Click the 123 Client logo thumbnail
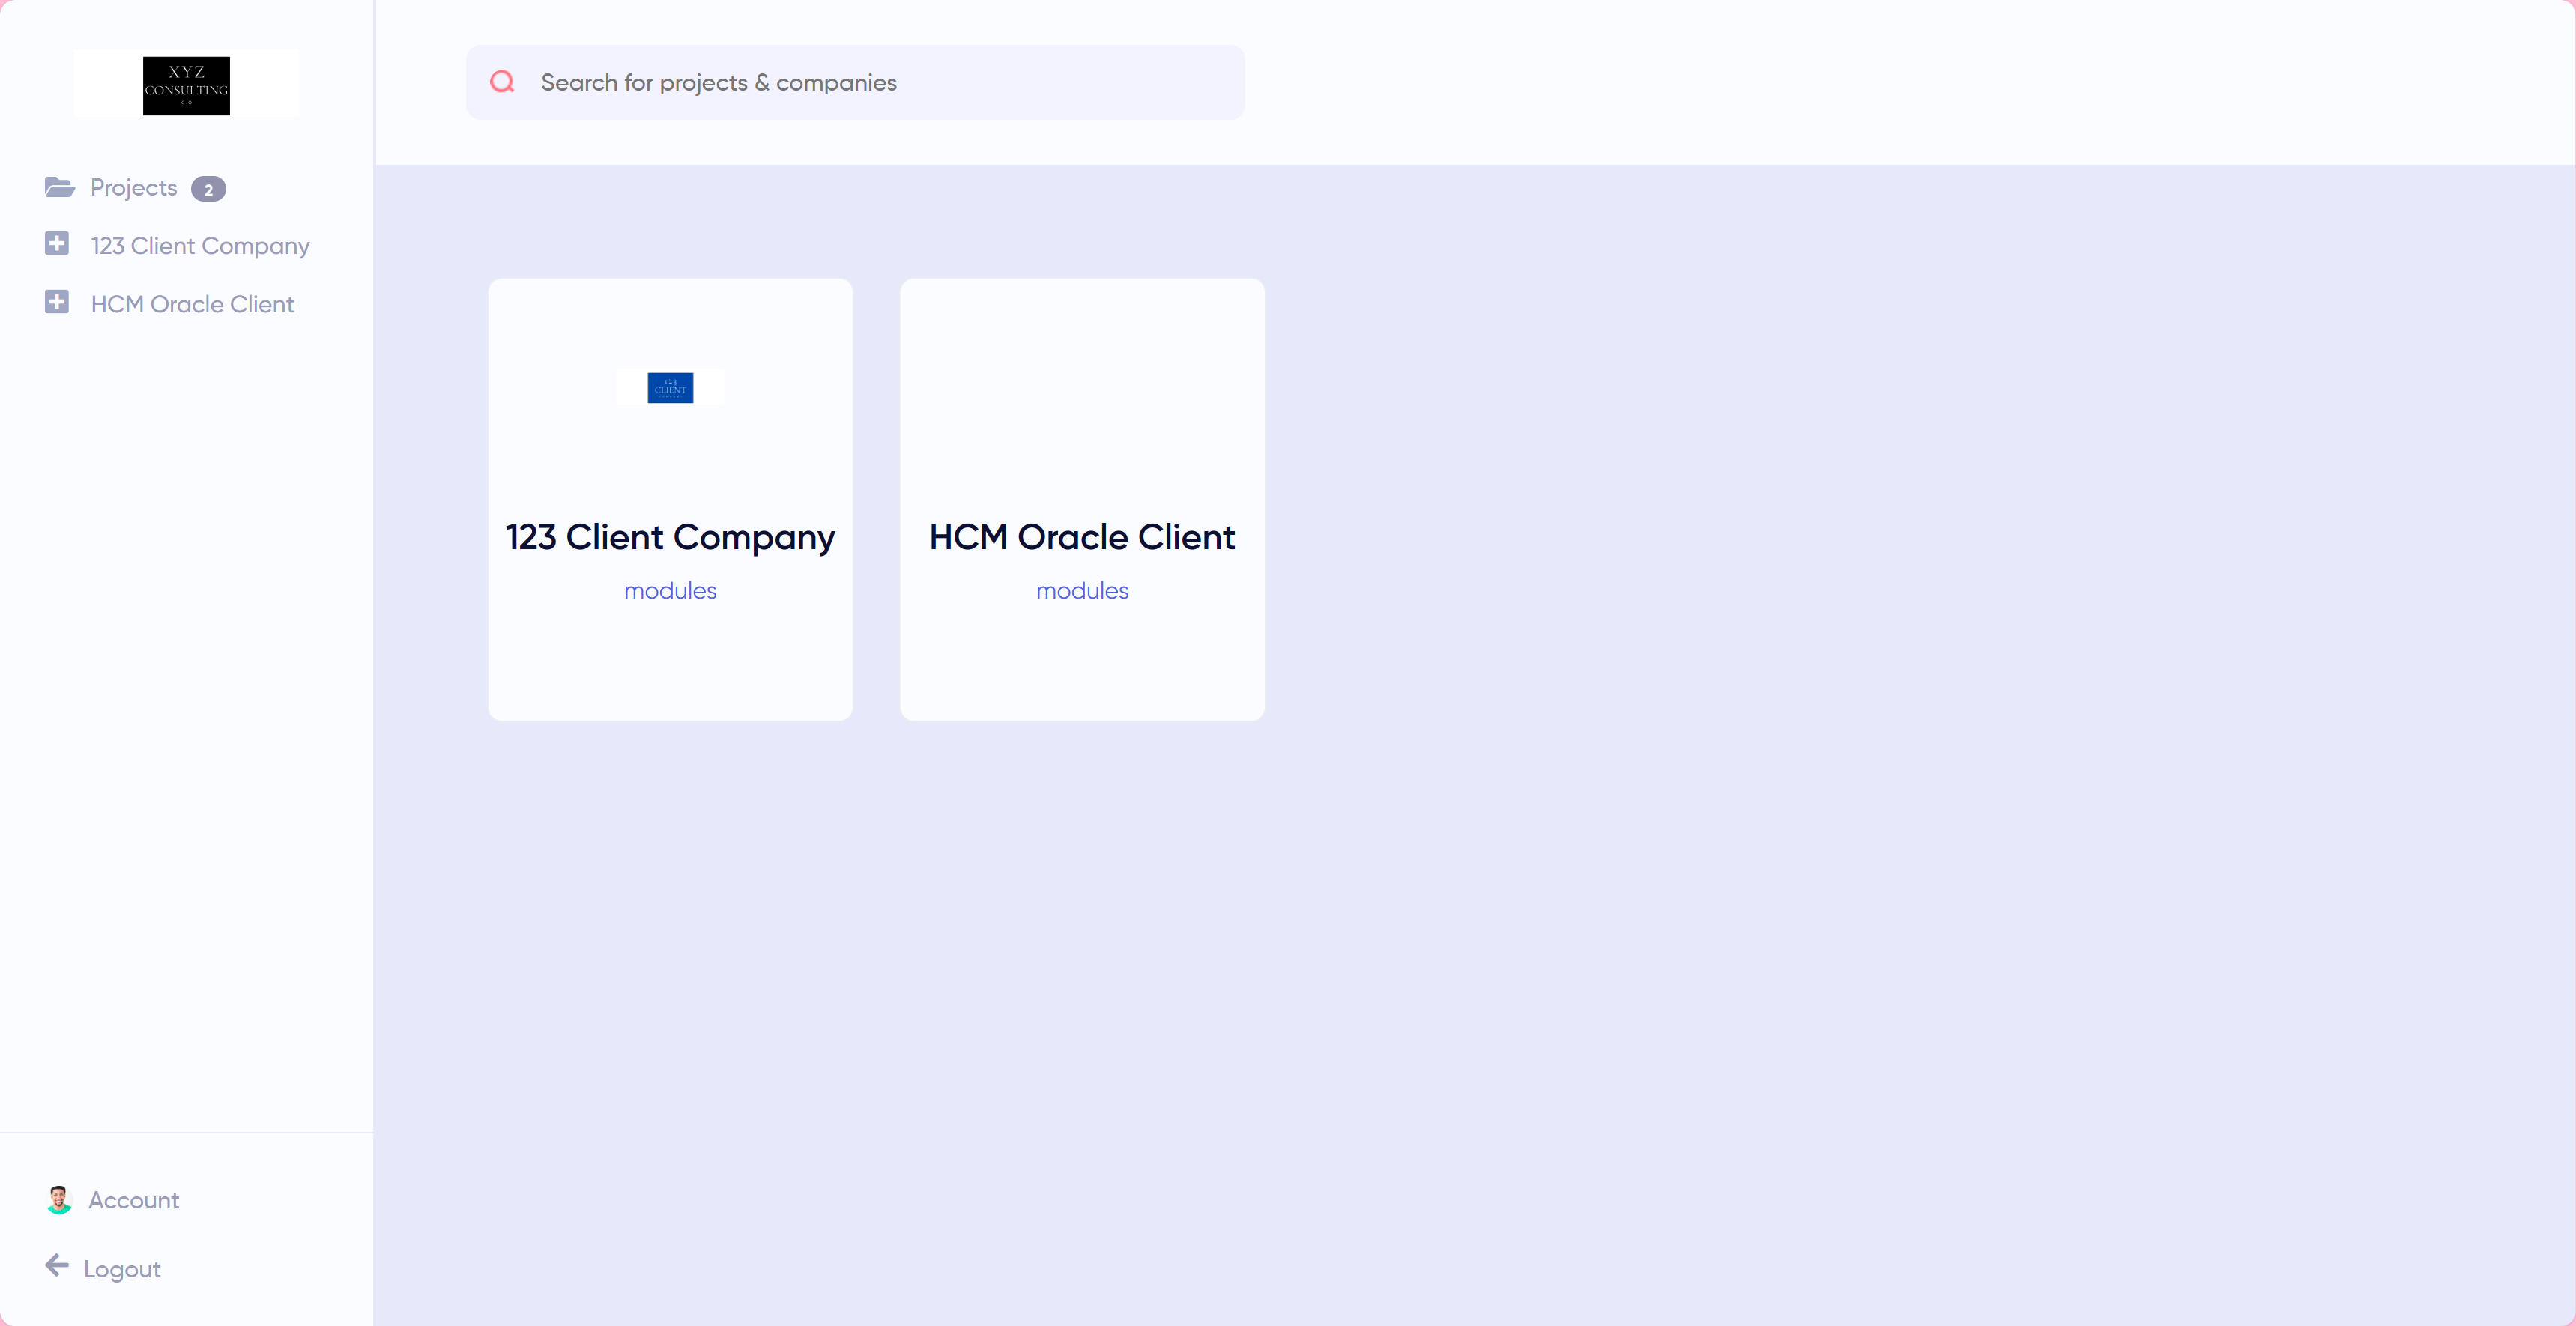This screenshot has width=2576, height=1326. (x=670, y=387)
